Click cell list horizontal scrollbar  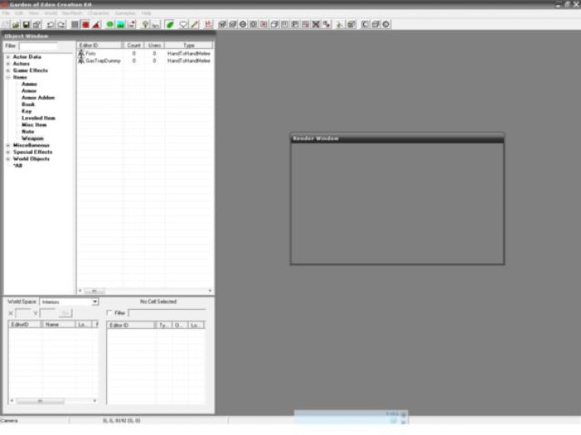54,401
